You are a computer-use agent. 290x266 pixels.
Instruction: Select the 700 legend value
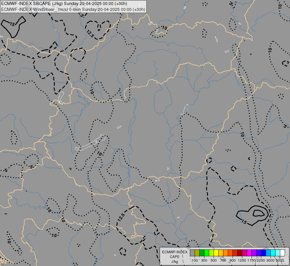[x=223, y=260]
